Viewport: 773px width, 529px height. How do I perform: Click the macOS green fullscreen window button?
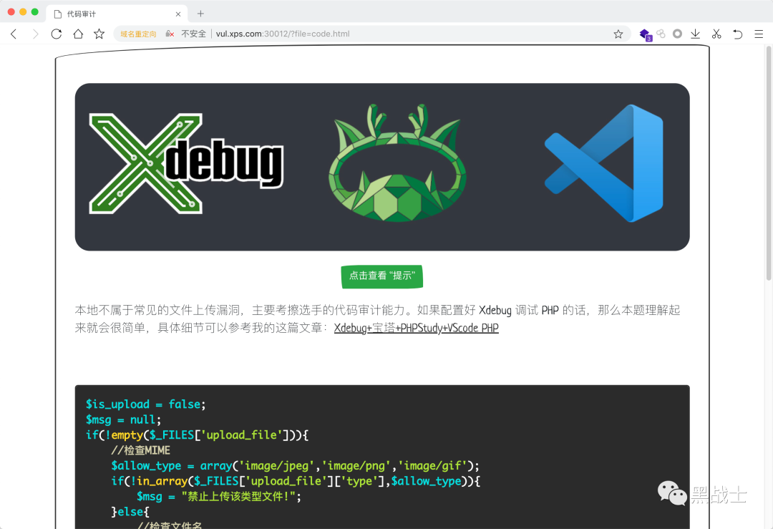click(34, 12)
